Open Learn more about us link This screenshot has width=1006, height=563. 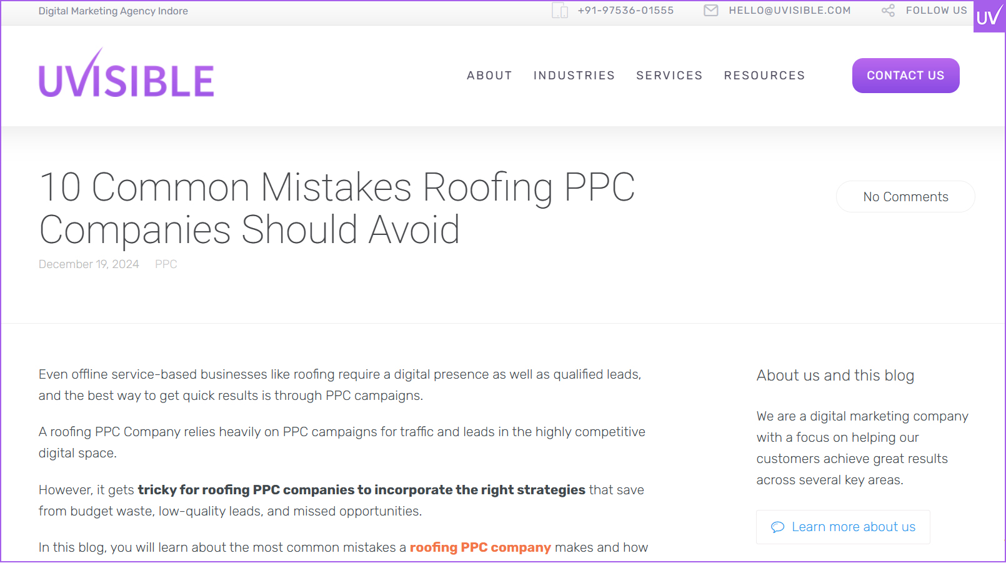click(x=853, y=527)
